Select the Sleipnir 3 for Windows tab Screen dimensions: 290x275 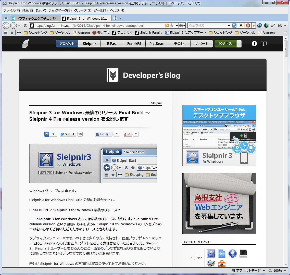click(86, 18)
